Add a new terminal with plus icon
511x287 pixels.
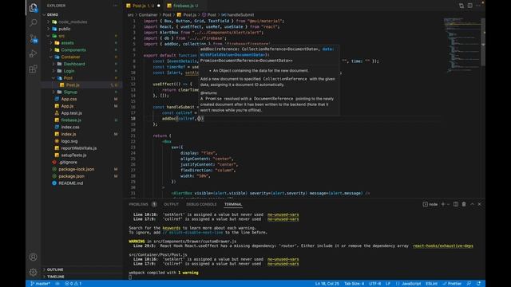pos(443,204)
